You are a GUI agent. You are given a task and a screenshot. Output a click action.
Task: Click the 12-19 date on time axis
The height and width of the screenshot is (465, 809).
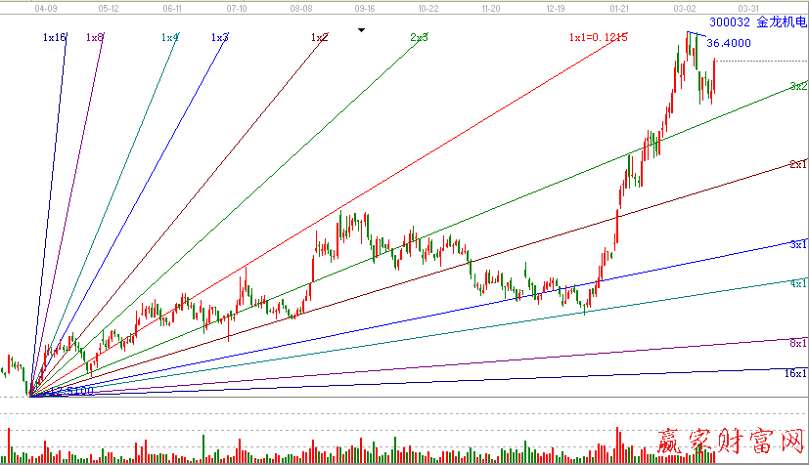coord(555,7)
